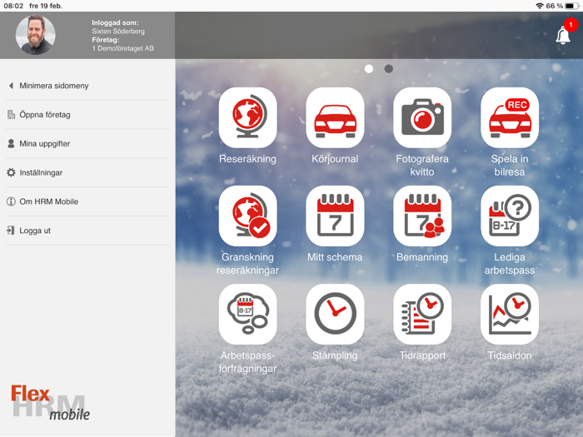The width and height of the screenshot is (583, 437).
Task: Open the Körjournal car icon
Action: tap(335, 118)
